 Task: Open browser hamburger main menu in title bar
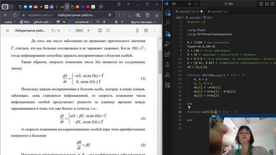pyautogui.click(x=129, y=4)
